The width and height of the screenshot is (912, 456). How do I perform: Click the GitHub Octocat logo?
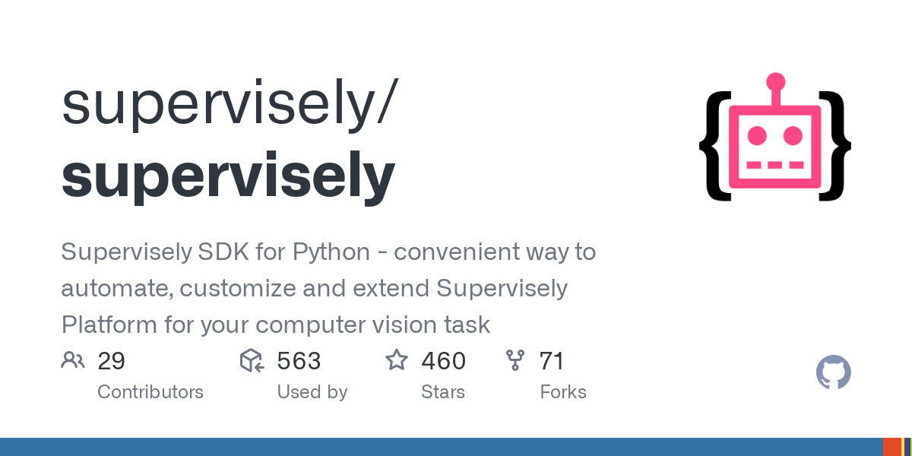pos(833,373)
